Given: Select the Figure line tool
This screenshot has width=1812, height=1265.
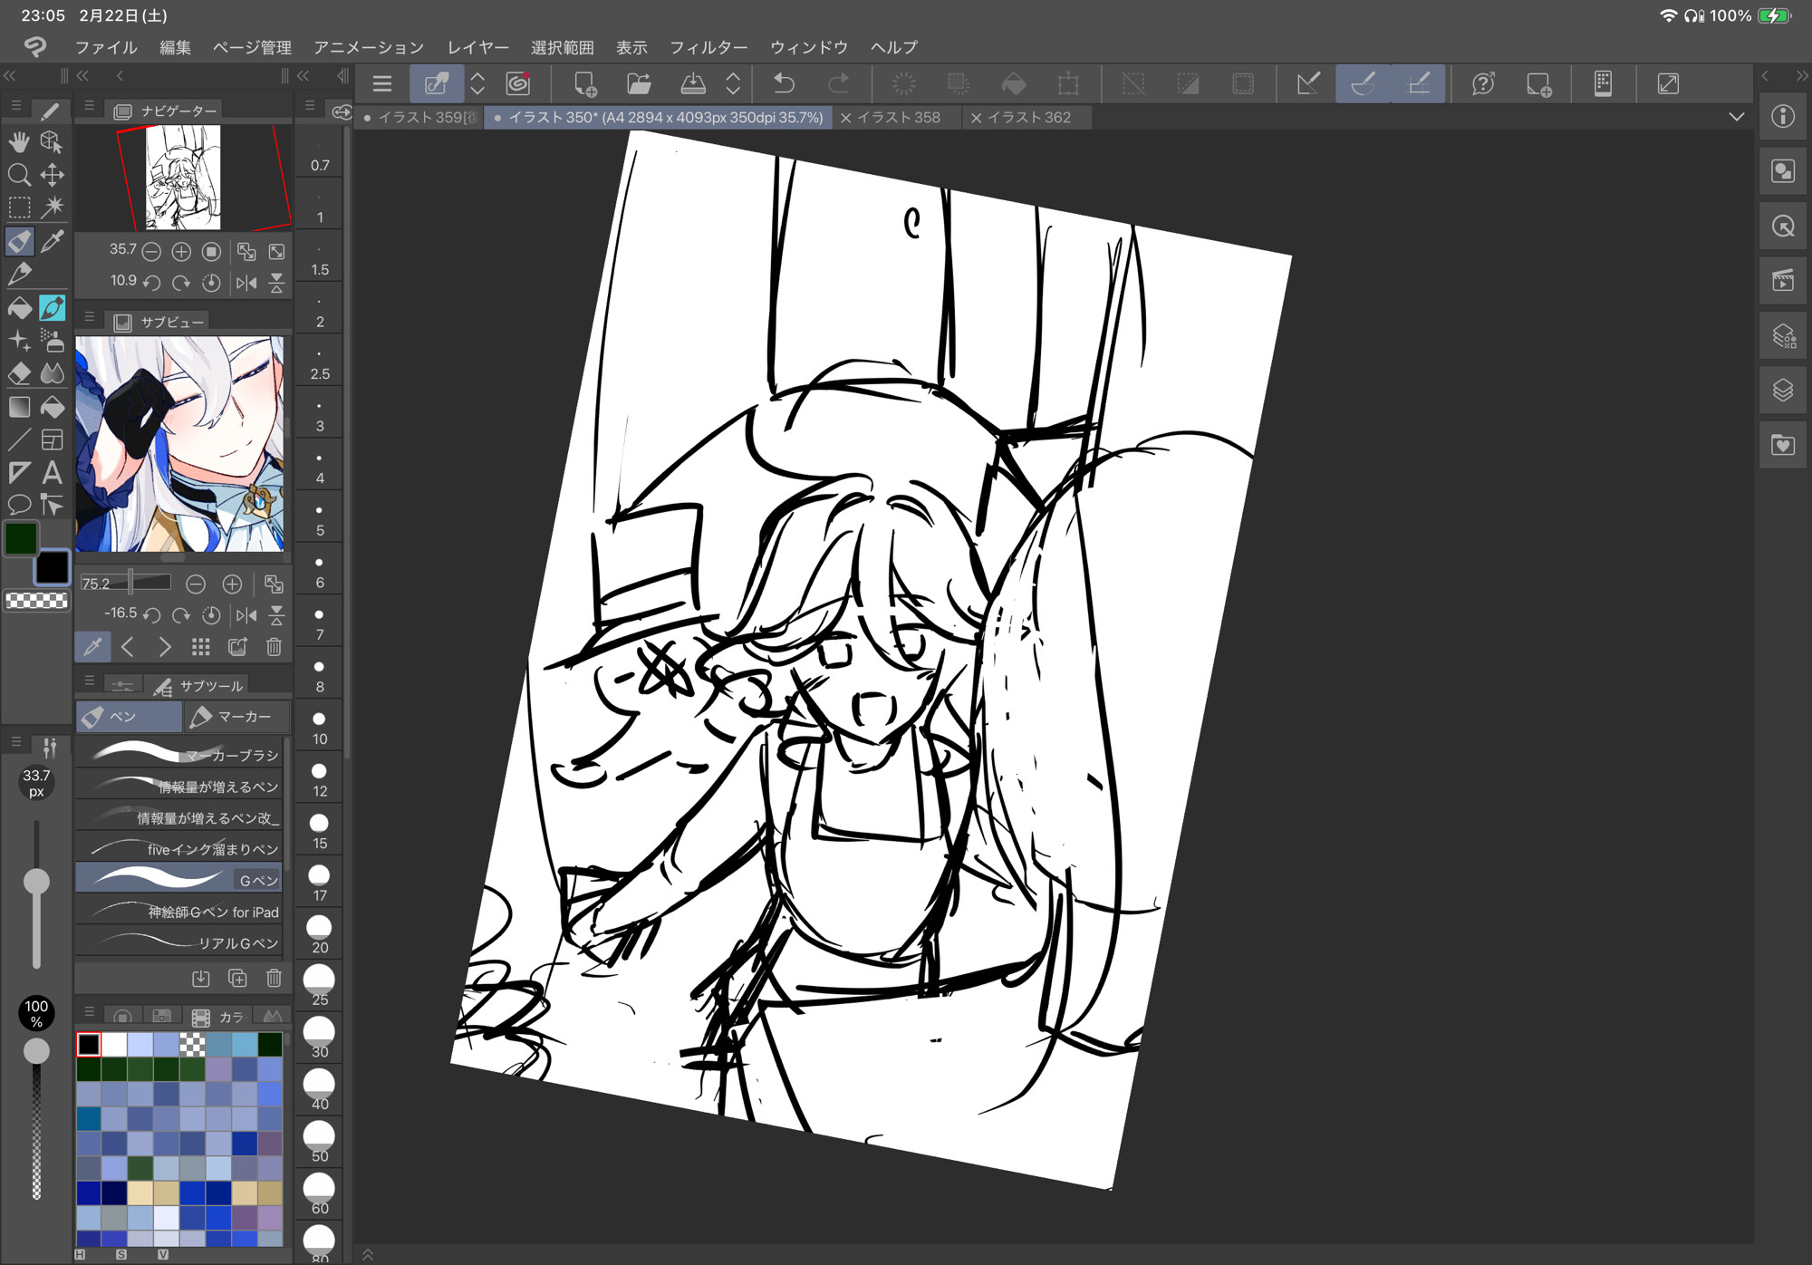Looking at the screenshot, I should pyautogui.click(x=19, y=439).
